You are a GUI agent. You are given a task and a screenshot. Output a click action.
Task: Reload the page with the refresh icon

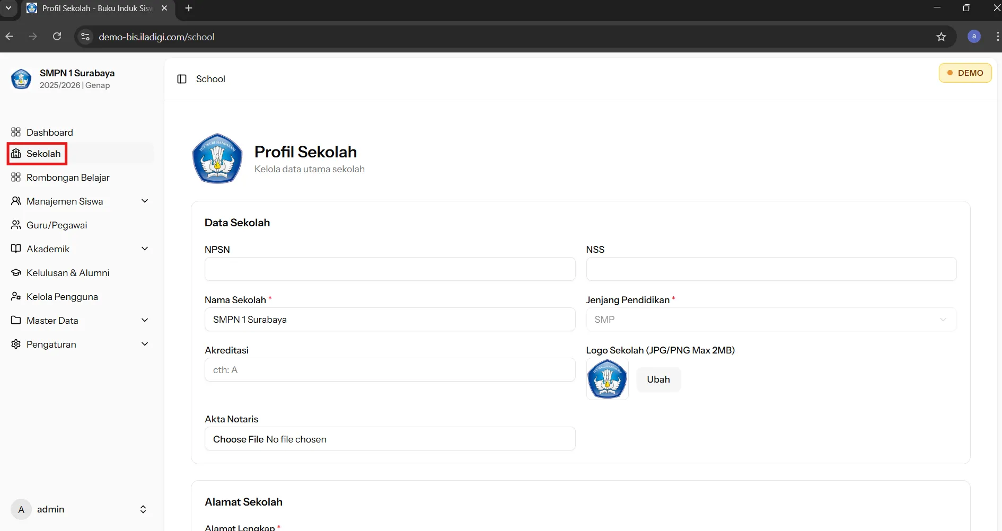pos(57,37)
